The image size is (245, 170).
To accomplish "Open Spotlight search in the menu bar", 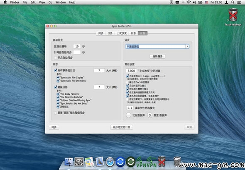I will click(233, 2).
